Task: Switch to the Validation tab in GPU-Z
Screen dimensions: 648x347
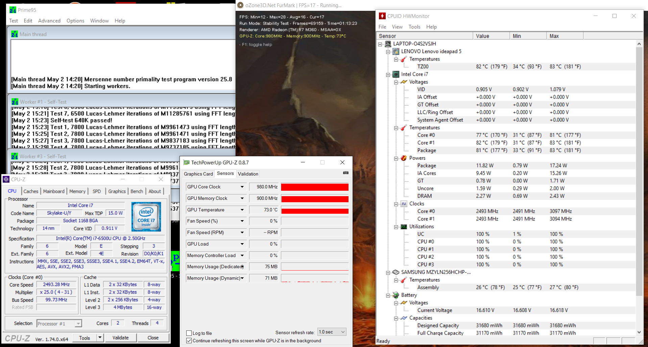Action: point(248,174)
